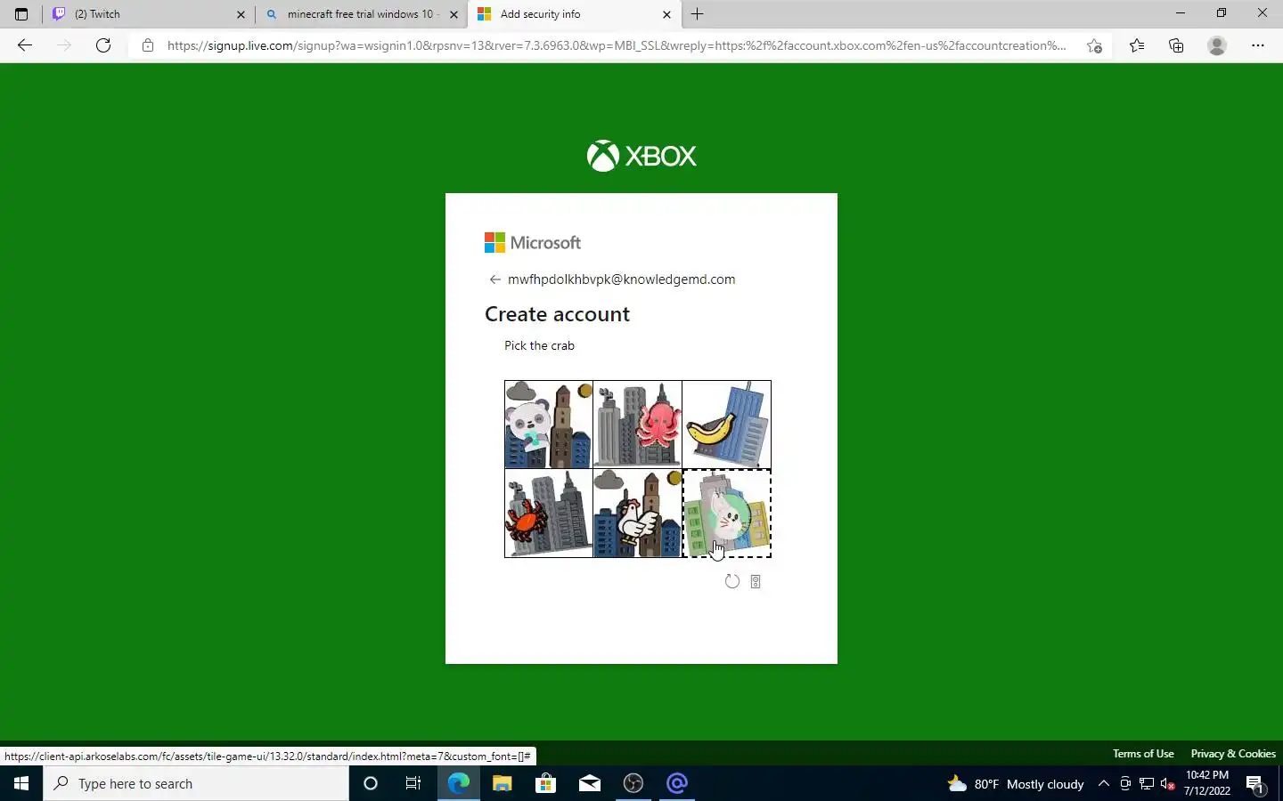
Task: Open network settings tray icon
Action: [1147, 783]
